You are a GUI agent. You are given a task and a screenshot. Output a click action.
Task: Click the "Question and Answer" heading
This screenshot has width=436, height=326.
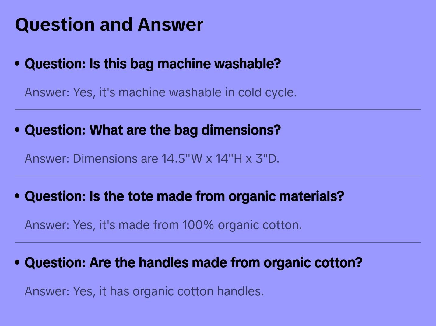pyautogui.click(x=109, y=24)
